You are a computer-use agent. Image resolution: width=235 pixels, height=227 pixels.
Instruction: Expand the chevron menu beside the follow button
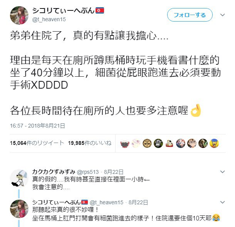(x=223, y=15)
